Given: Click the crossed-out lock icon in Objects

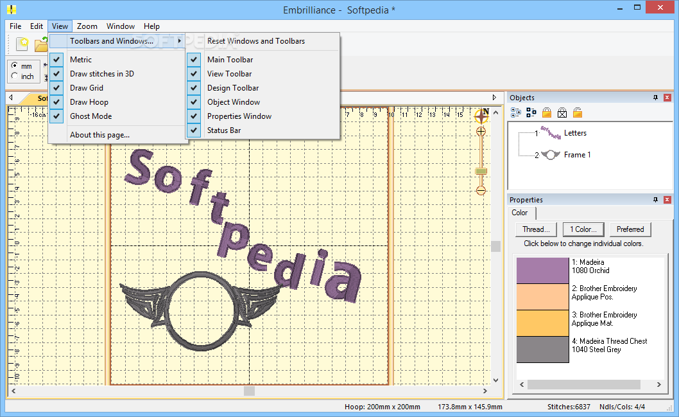Looking at the screenshot, I should coord(562,112).
